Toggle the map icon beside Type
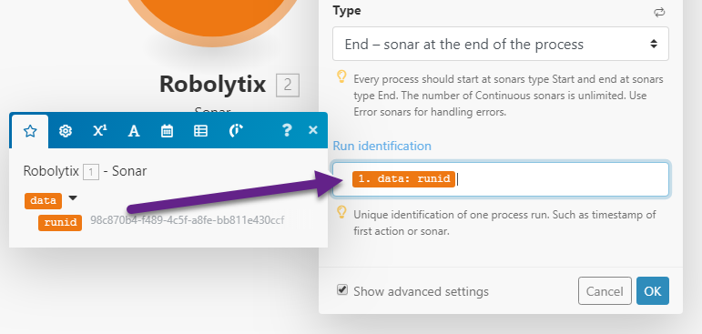This screenshot has width=702, height=334. coord(659,13)
